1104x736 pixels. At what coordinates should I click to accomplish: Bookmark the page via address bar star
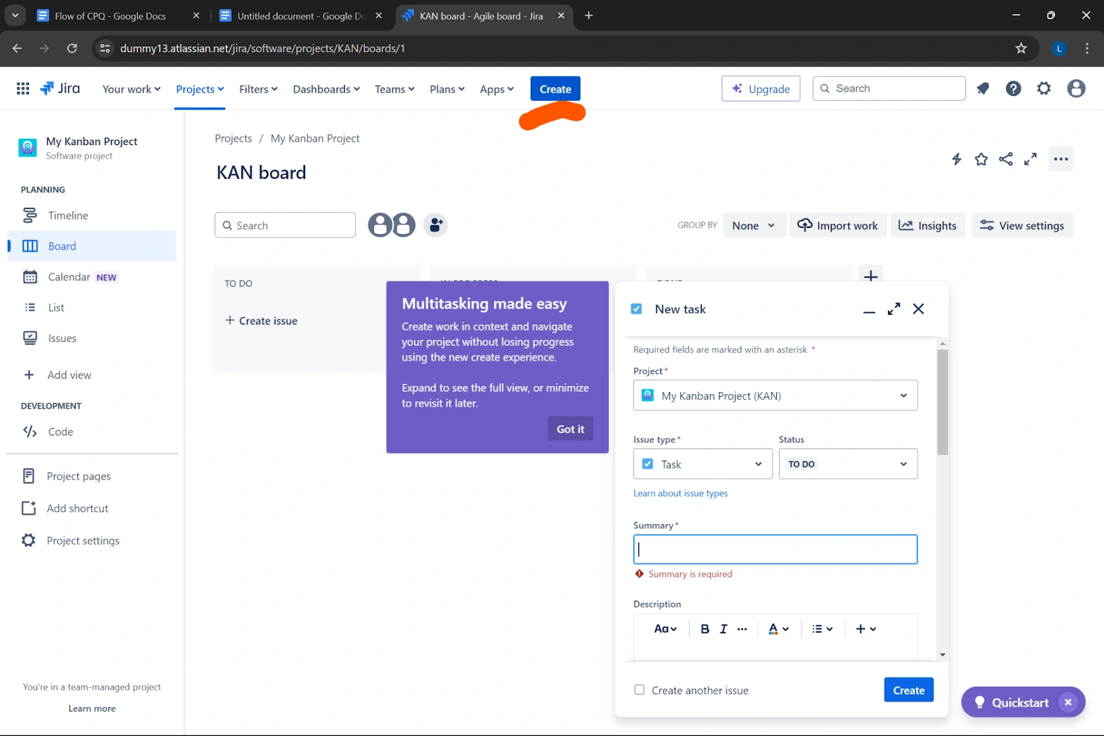[1021, 48]
